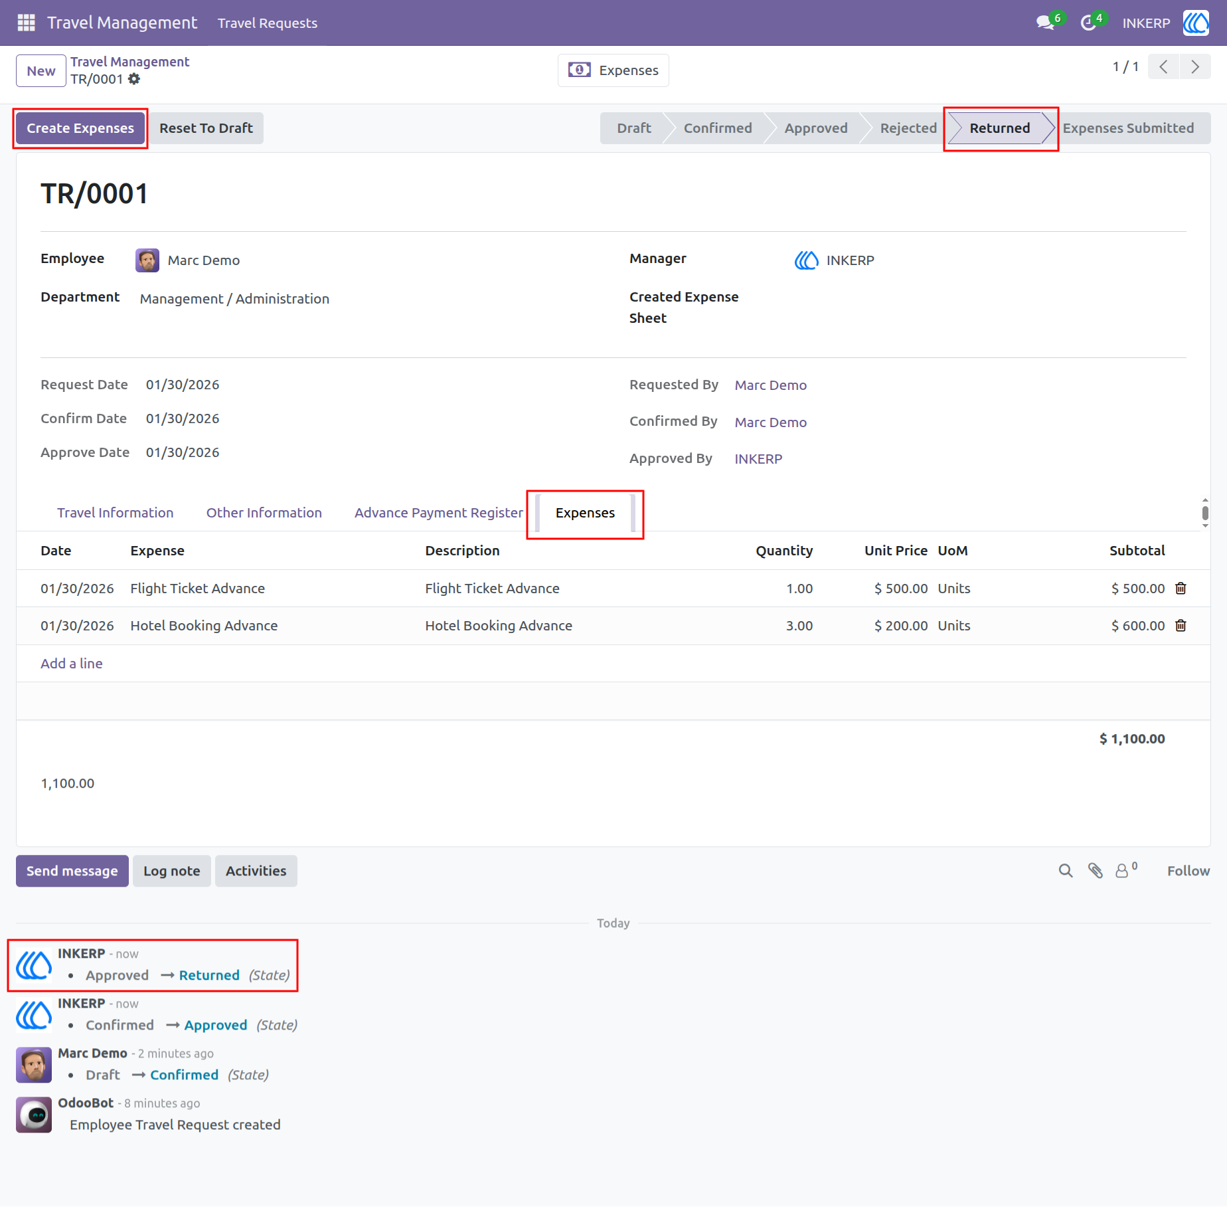Go to previous record arrow
The height and width of the screenshot is (1207, 1227).
(x=1163, y=67)
